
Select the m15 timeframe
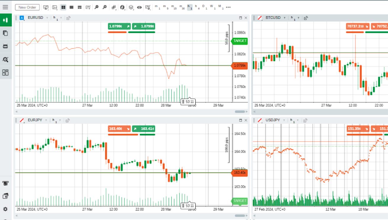174,7
